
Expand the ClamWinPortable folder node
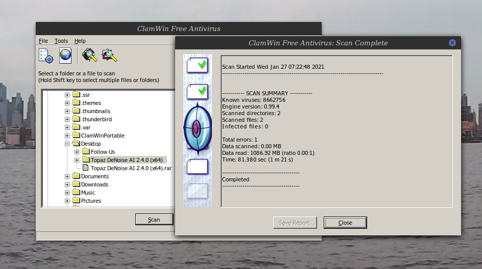[x=67, y=136]
